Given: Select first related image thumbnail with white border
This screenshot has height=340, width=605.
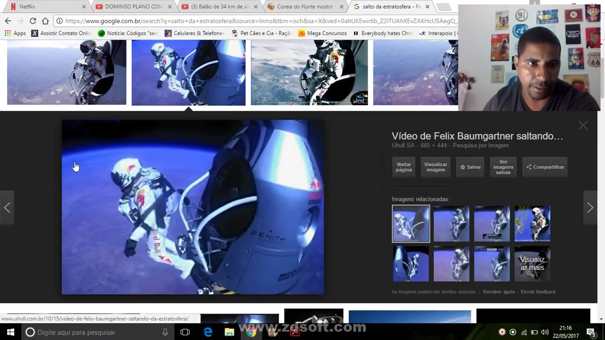Looking at the screenshot, I should tap(411, 223).
